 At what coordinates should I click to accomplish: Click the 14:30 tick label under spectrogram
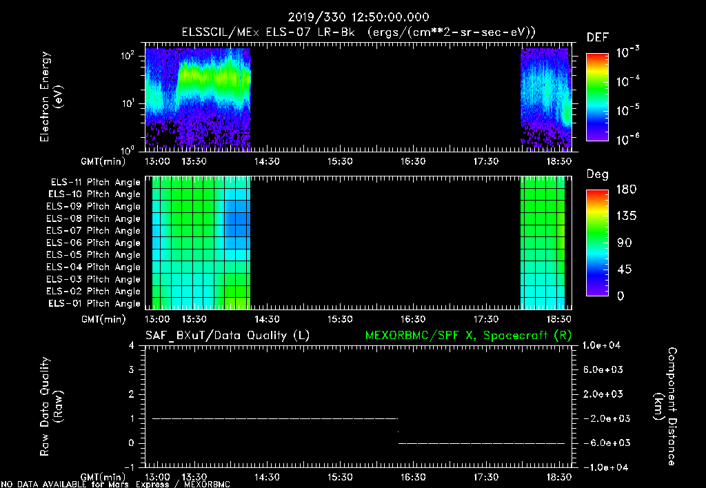click(x=267, y=161)
